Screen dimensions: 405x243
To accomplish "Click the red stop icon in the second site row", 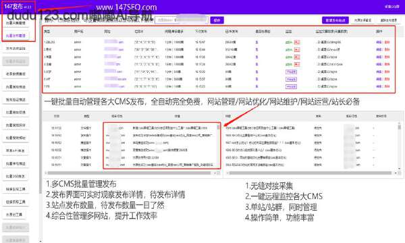I will point(297,49).
